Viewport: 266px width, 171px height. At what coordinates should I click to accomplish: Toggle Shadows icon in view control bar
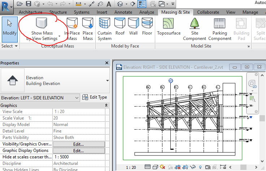click(x=170, y=167)
